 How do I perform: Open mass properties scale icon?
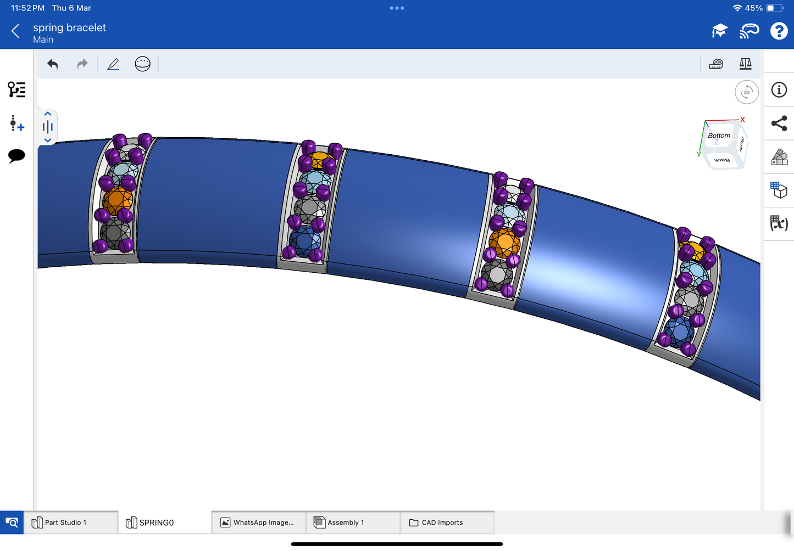pos(745,64)
